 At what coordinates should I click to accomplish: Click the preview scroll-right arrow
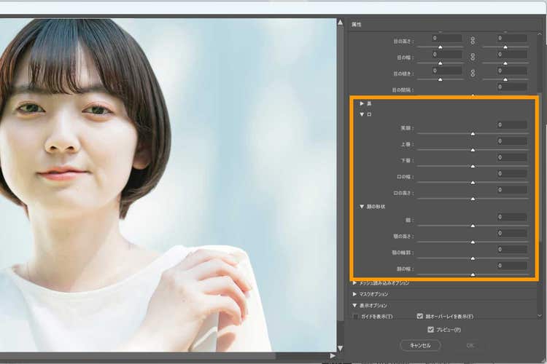tap(333, 356)
